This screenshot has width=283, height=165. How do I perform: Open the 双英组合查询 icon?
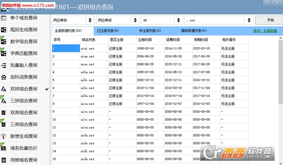coord(4,113)
